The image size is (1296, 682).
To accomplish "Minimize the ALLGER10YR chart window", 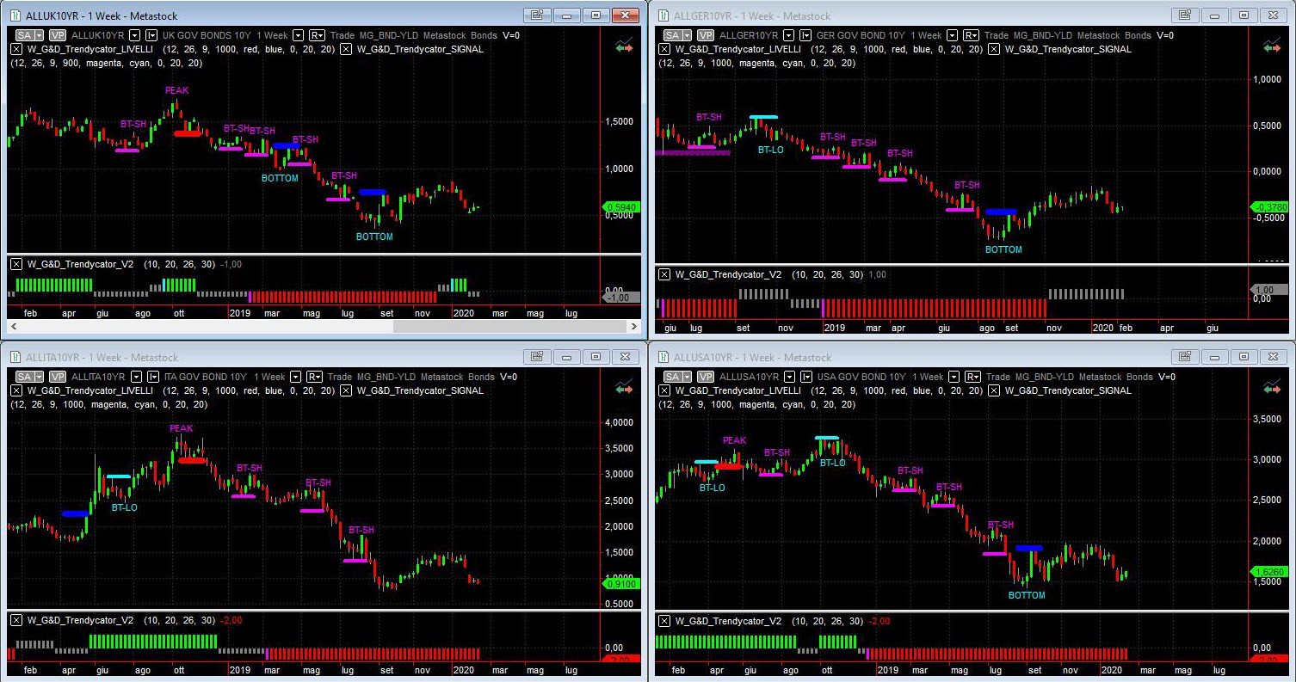I will pyautogui.click(x=1214, y=15).
